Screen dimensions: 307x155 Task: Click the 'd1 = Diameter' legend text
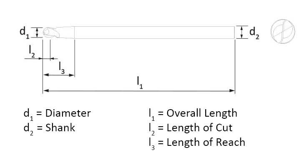[57, 114]
